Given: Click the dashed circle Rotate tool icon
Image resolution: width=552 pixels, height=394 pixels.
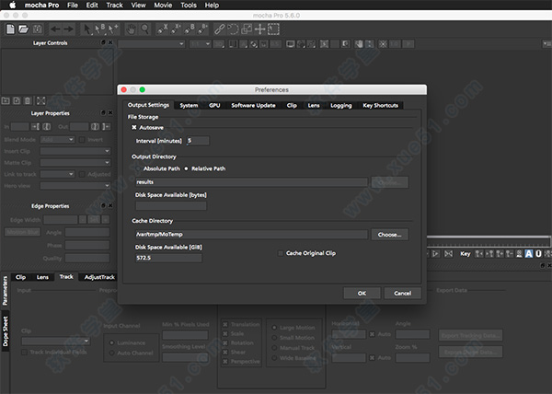Looking at the screenshot, I should coord(233,29).
